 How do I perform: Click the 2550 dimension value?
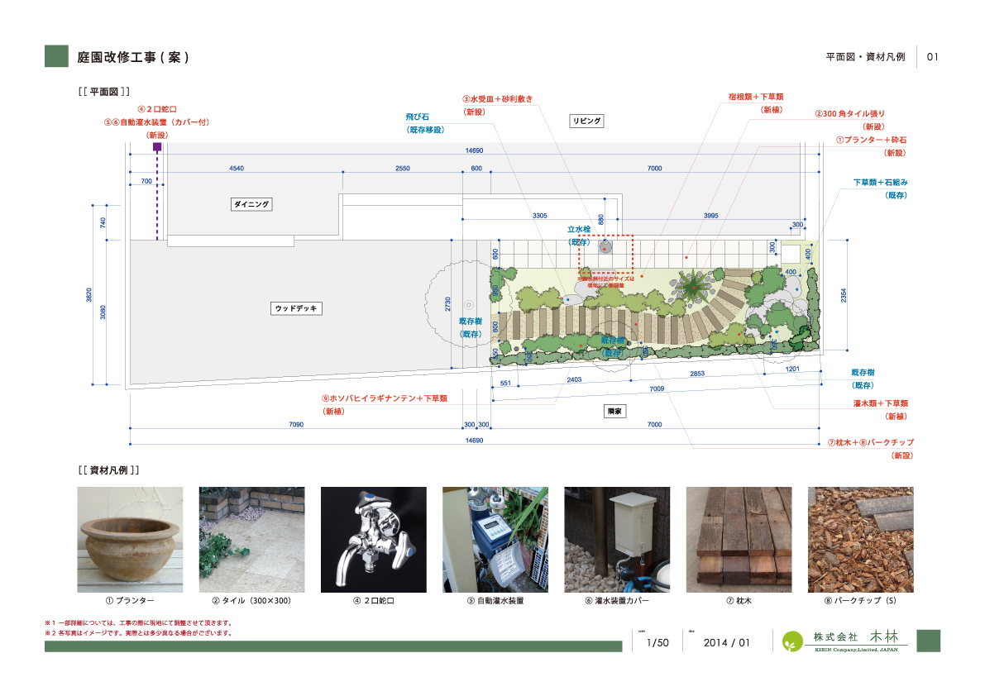point(403,168)
